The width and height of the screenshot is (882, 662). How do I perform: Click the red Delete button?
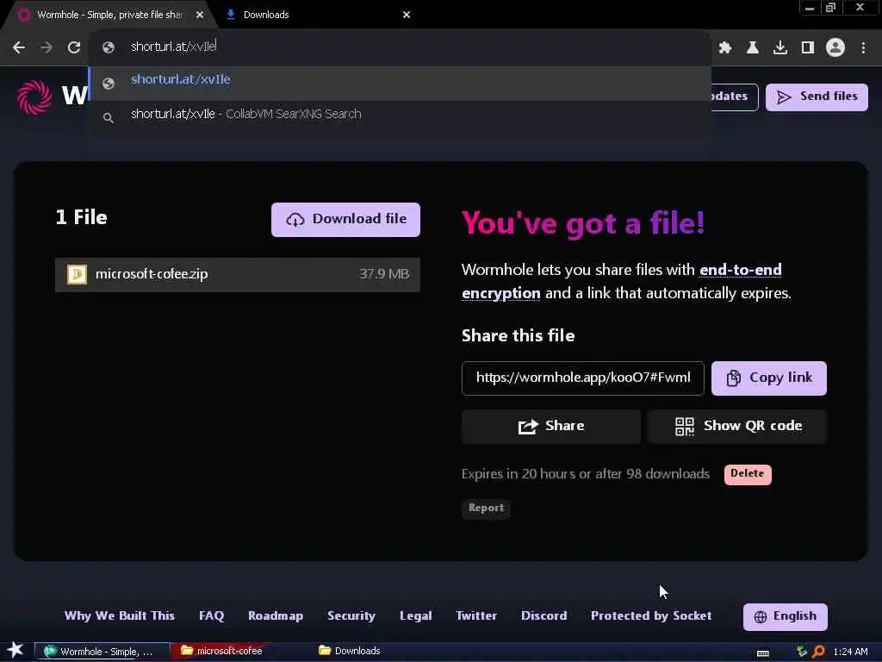coord(748,474)
